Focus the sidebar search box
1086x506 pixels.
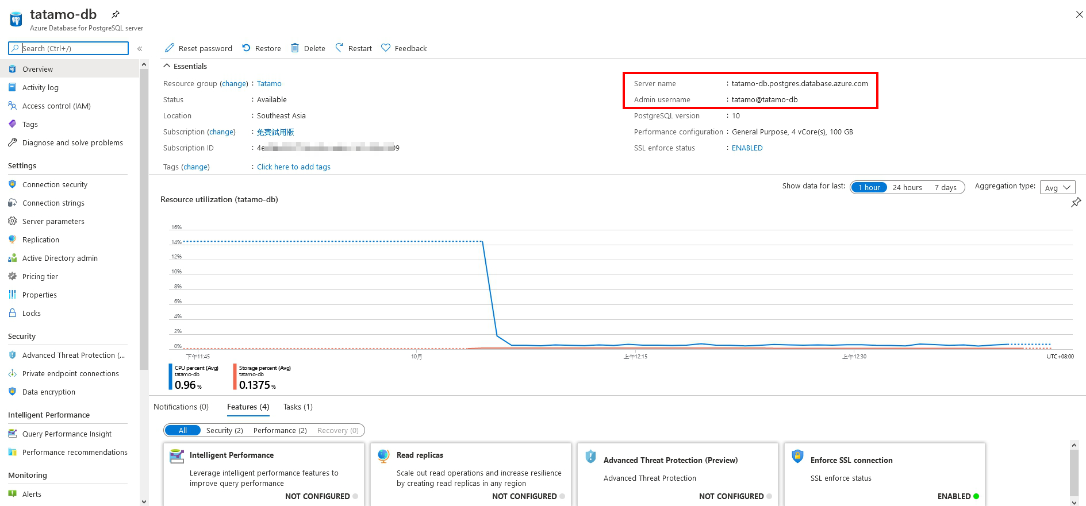pyautogui.click(x=68, y=48)
